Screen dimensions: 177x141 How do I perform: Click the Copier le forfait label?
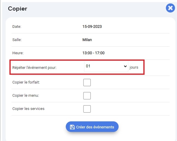click(26, 82)
